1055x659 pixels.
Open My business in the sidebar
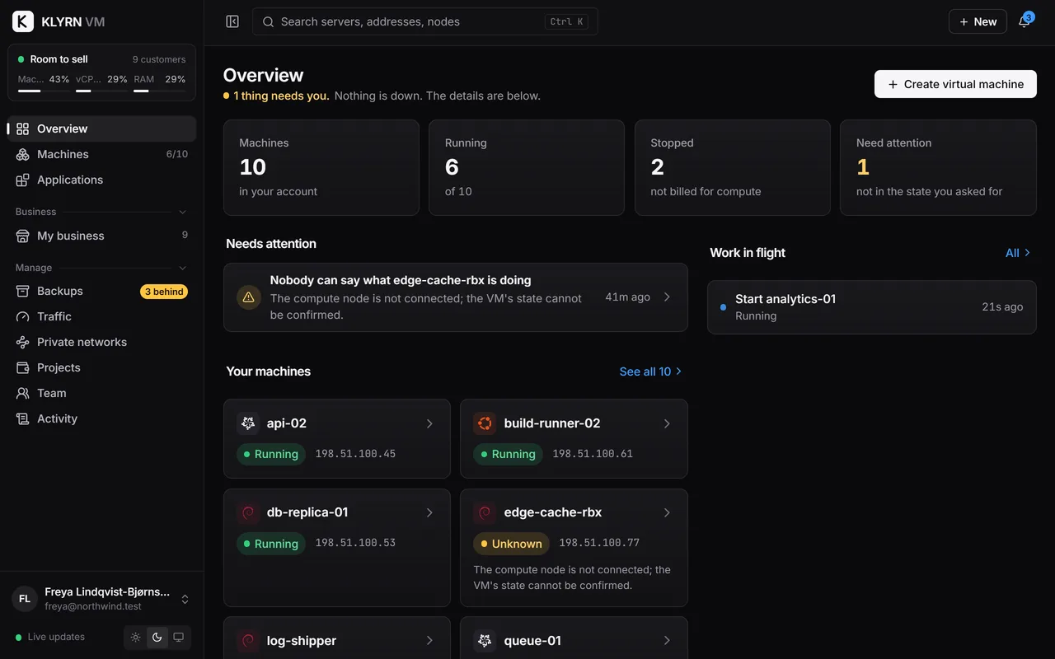click(x=101, y=236)
